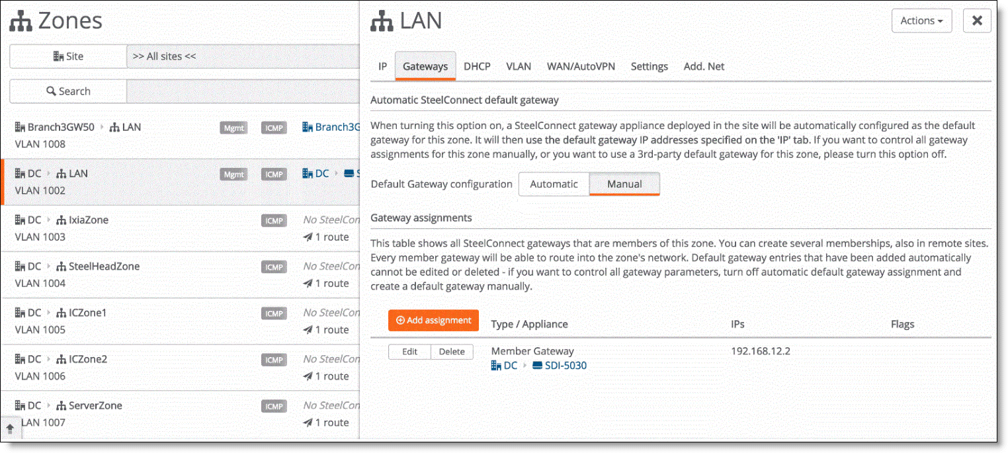The height and width of the screenshot is (453, 1008).
Task: Click the SDI-5030 appliance icon
Action: (537, 365)
